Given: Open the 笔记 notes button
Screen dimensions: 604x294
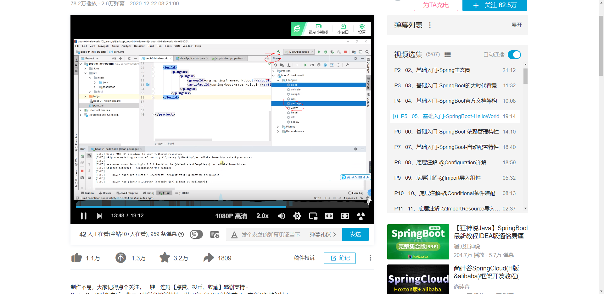Looking at the screenshot, I should click(x=340, y=258).
